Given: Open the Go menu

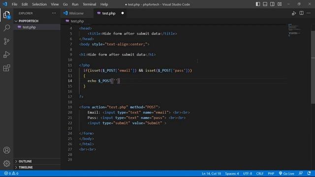Looking at the screenshot, I should click(65, 4).
